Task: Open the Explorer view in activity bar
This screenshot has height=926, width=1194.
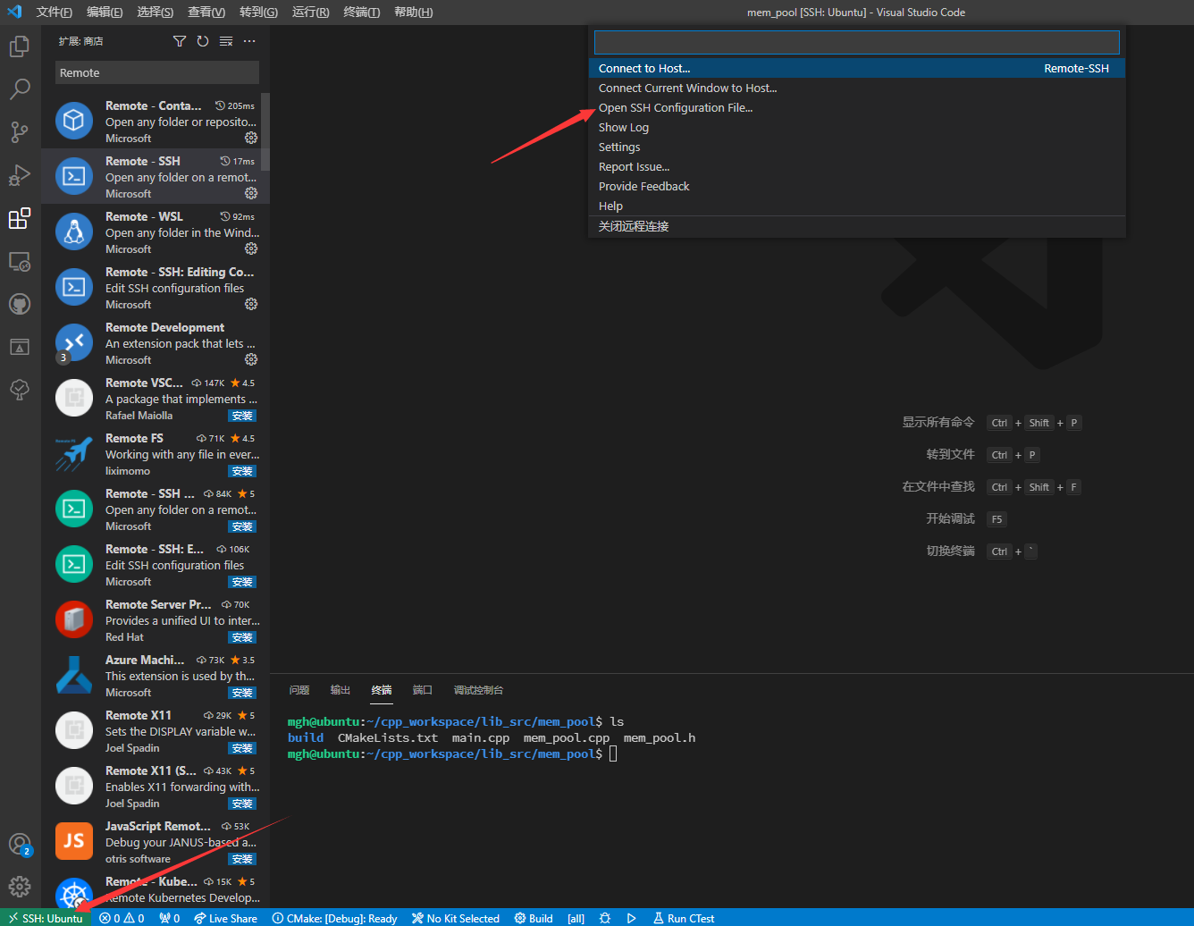Action: click(20, 46)
